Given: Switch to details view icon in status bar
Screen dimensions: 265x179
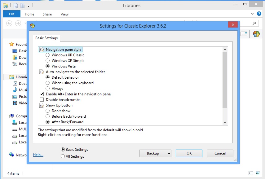Looking at the screenshot, I should pyautogui.click(x=251, y=173).
